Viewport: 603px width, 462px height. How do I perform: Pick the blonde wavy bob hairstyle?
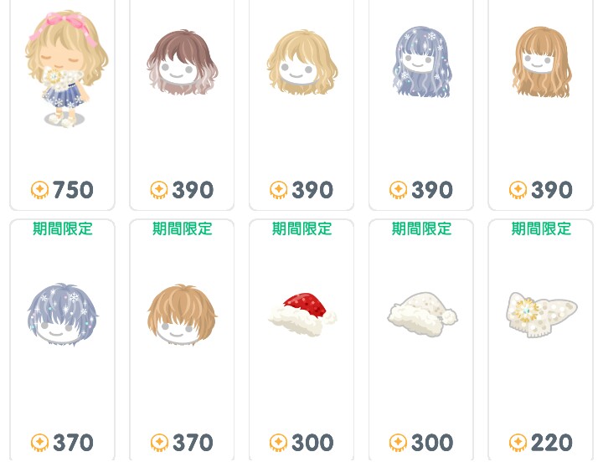(302, 63)
